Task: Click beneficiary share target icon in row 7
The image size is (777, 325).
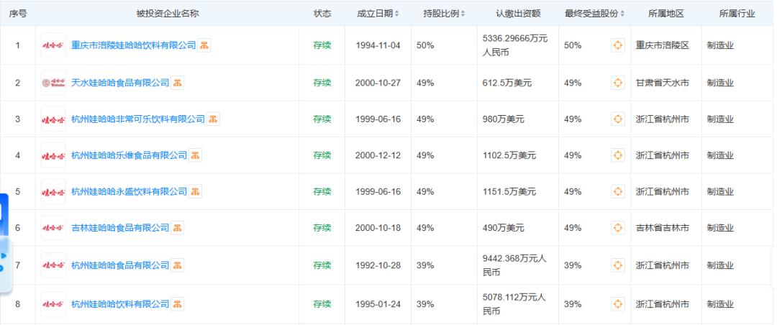Action: pos(617,265)
